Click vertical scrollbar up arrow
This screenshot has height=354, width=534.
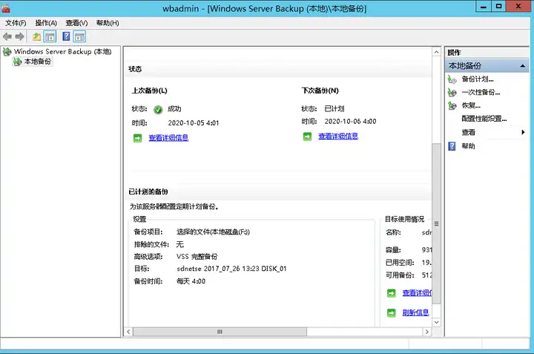[x=436, y=52]
